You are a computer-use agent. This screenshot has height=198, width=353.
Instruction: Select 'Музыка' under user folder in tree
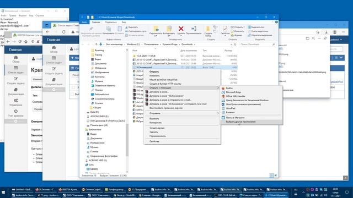pyautogui.click(x=99, y=81)
